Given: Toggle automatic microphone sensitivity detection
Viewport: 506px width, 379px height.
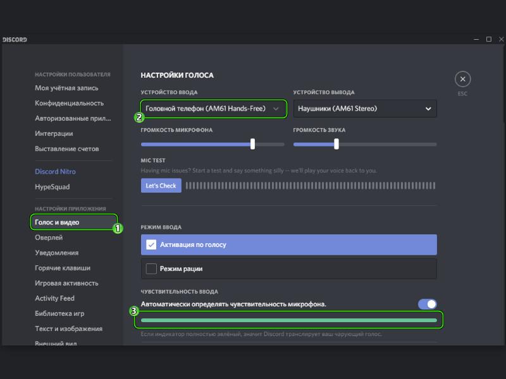Looking at the screenshot, I should pyautogui.click(x=428, y=304).
